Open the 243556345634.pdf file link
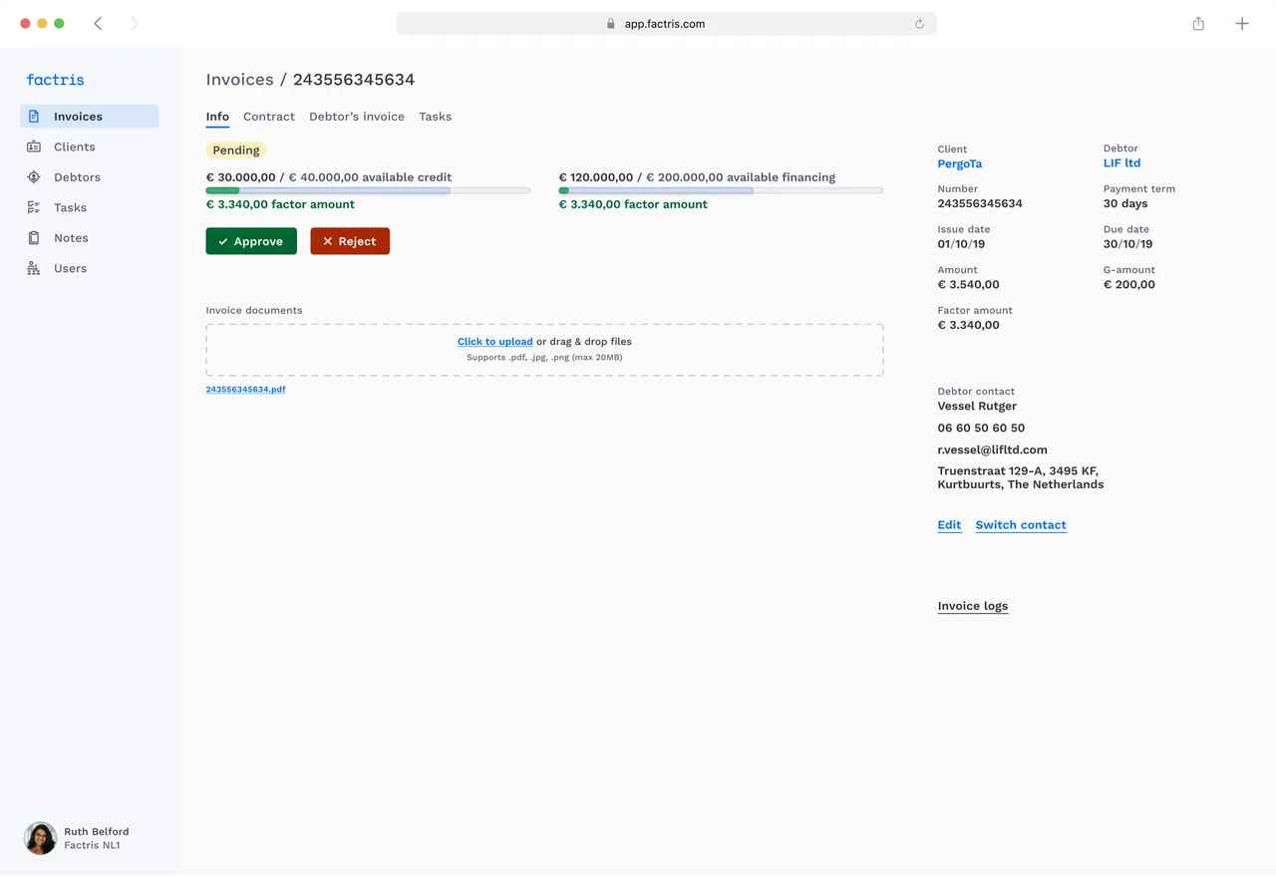1276x877 pixels. pos(246,390)
